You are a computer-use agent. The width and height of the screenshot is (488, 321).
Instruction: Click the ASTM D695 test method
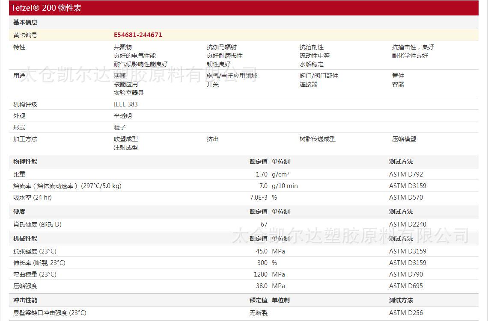coord(406,286)
